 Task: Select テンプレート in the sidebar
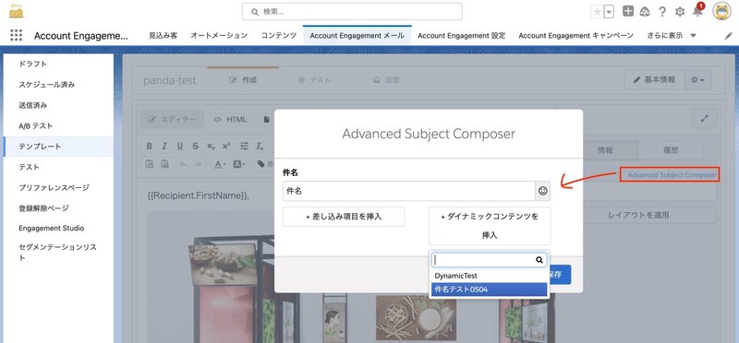[x=58, y=147]
